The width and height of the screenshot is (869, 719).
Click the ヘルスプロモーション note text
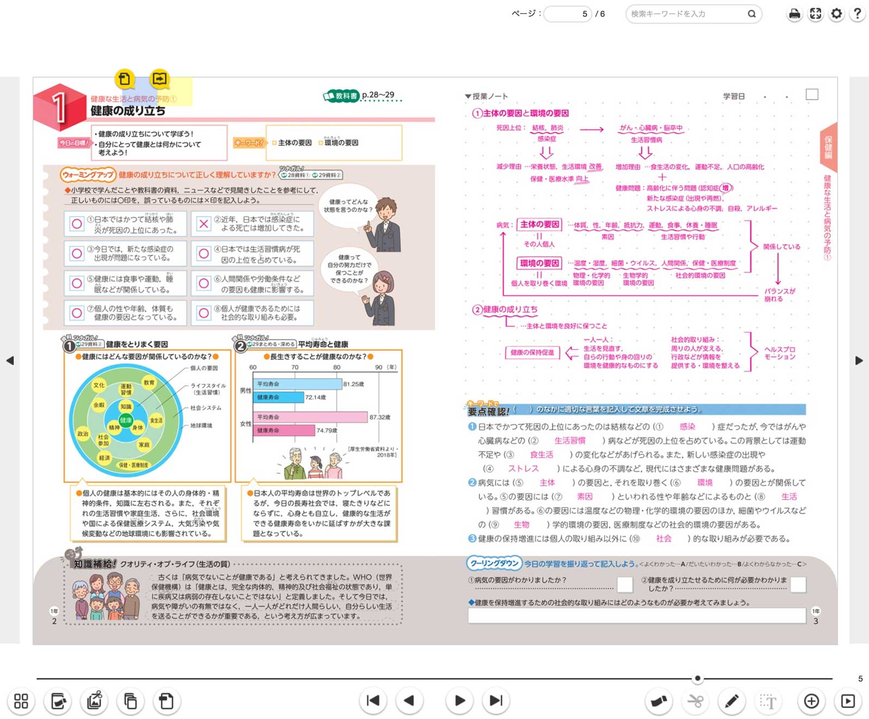pos(780,353)
